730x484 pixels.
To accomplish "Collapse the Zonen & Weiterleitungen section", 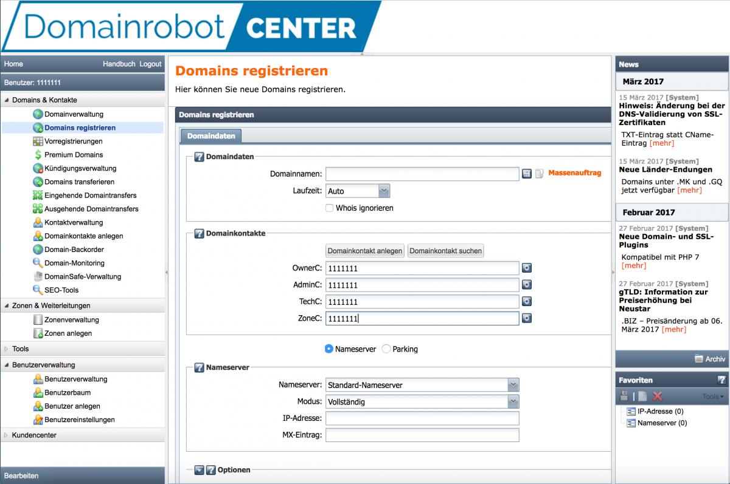I will tap(7, 306).
